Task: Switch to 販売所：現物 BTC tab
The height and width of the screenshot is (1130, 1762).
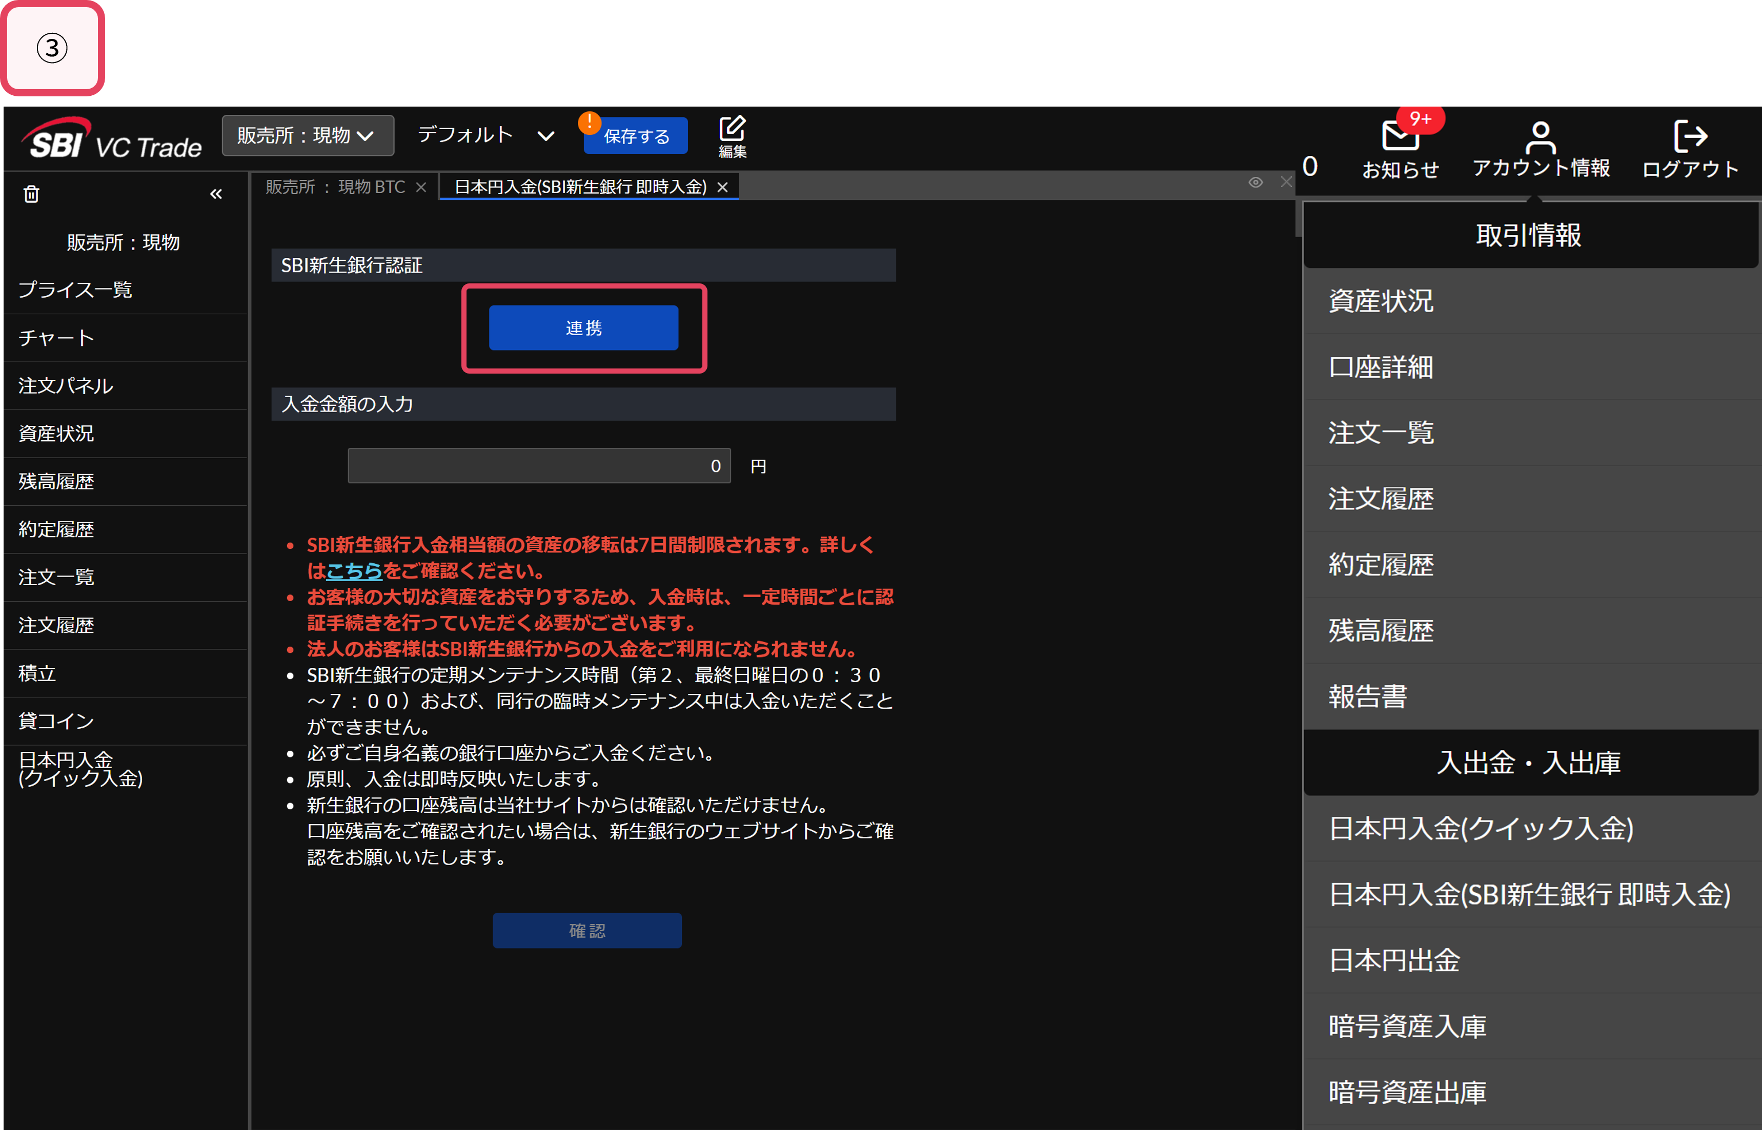Action: point(335,187)
